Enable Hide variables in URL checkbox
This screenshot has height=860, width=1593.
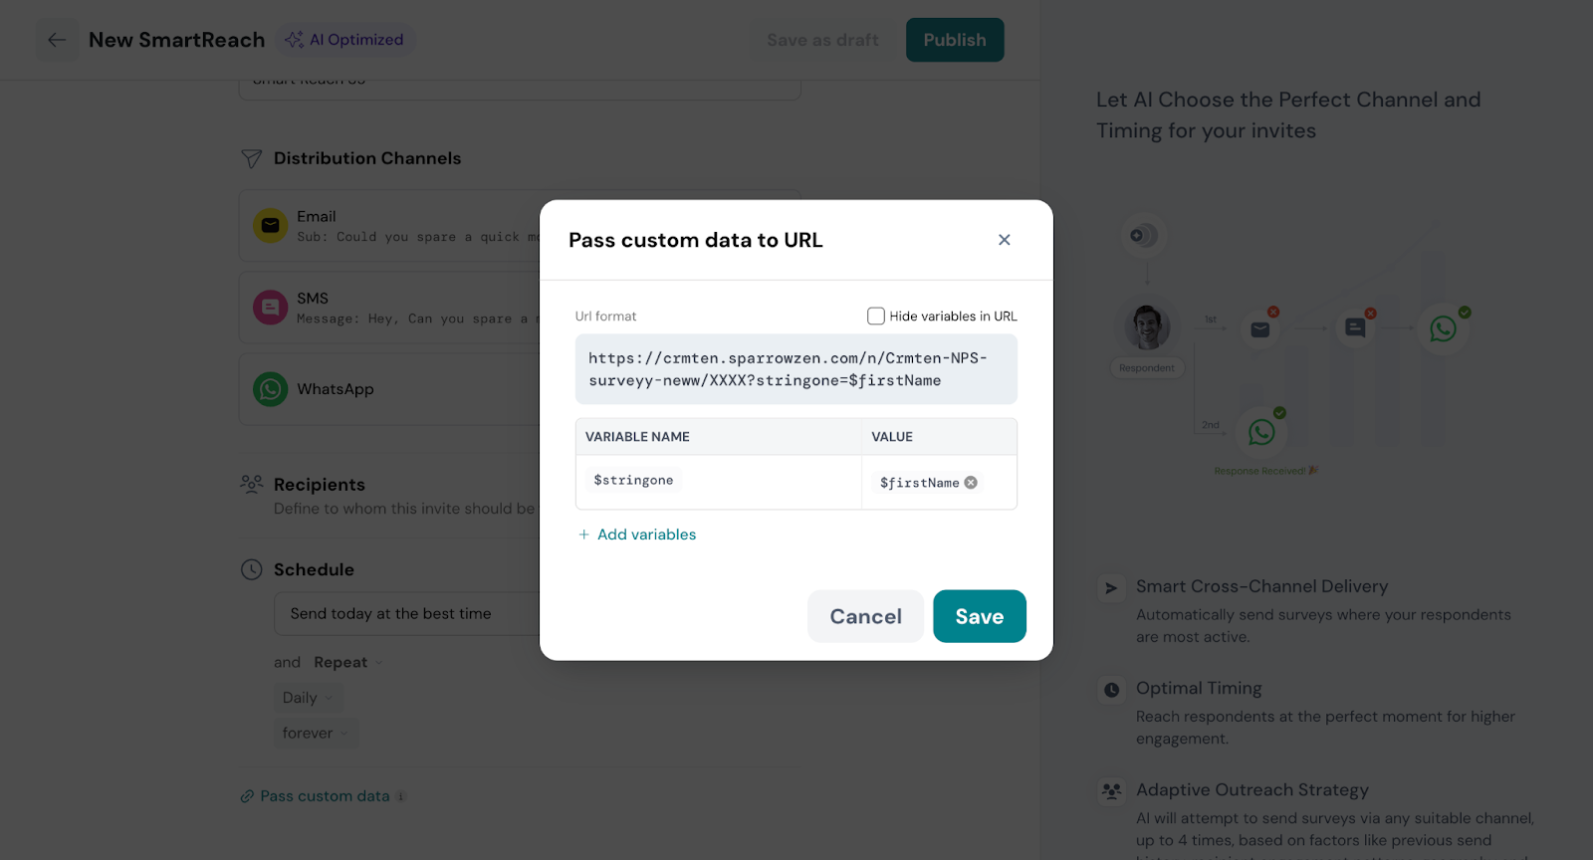(x=876, y=317)
